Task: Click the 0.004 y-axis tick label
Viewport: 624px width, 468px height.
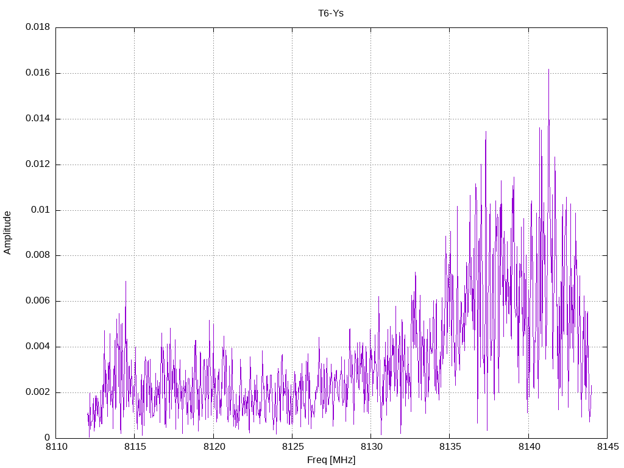Action: click(x=38, y=347)
